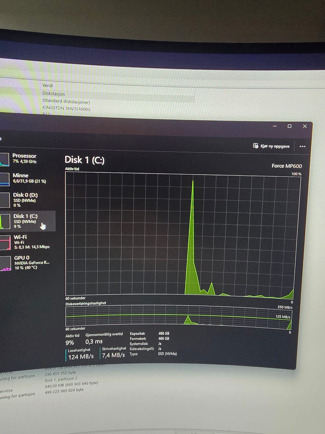Open the three-dot more options menu

click(x=302, y=146)
